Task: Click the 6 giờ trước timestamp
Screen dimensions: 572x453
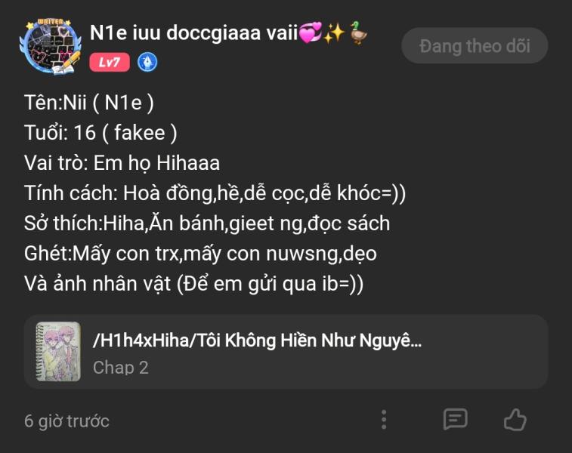Action: tap(66, 421)
